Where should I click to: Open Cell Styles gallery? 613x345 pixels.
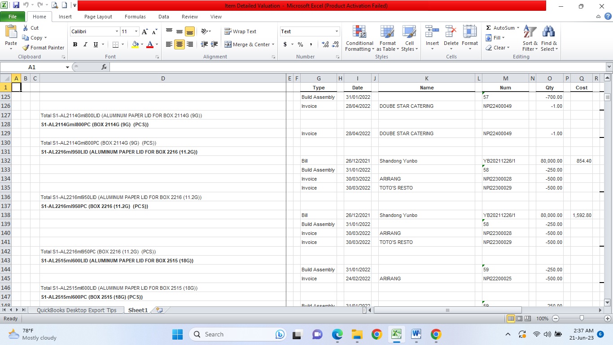409,38
